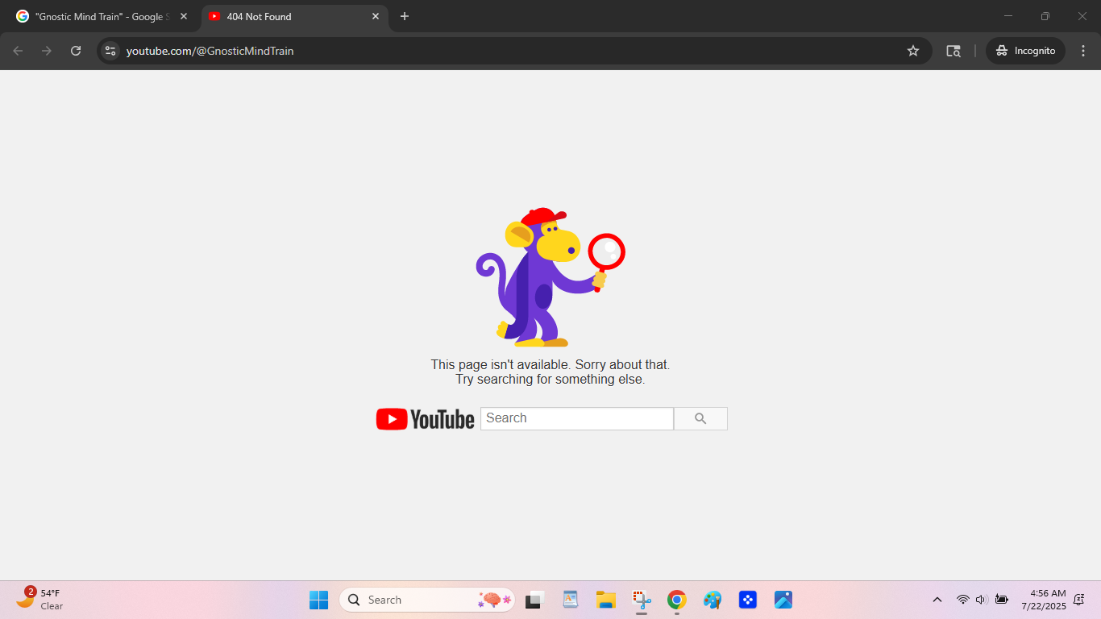Image resolution: width=1101 pixels, height=619 pixels.
Task: Open File Explorer folder icon in taskbar
Action: pyautogui.click(x=606, y=600)
